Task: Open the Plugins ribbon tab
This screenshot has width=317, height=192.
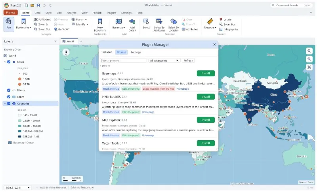Action: (x=111, y=13)
